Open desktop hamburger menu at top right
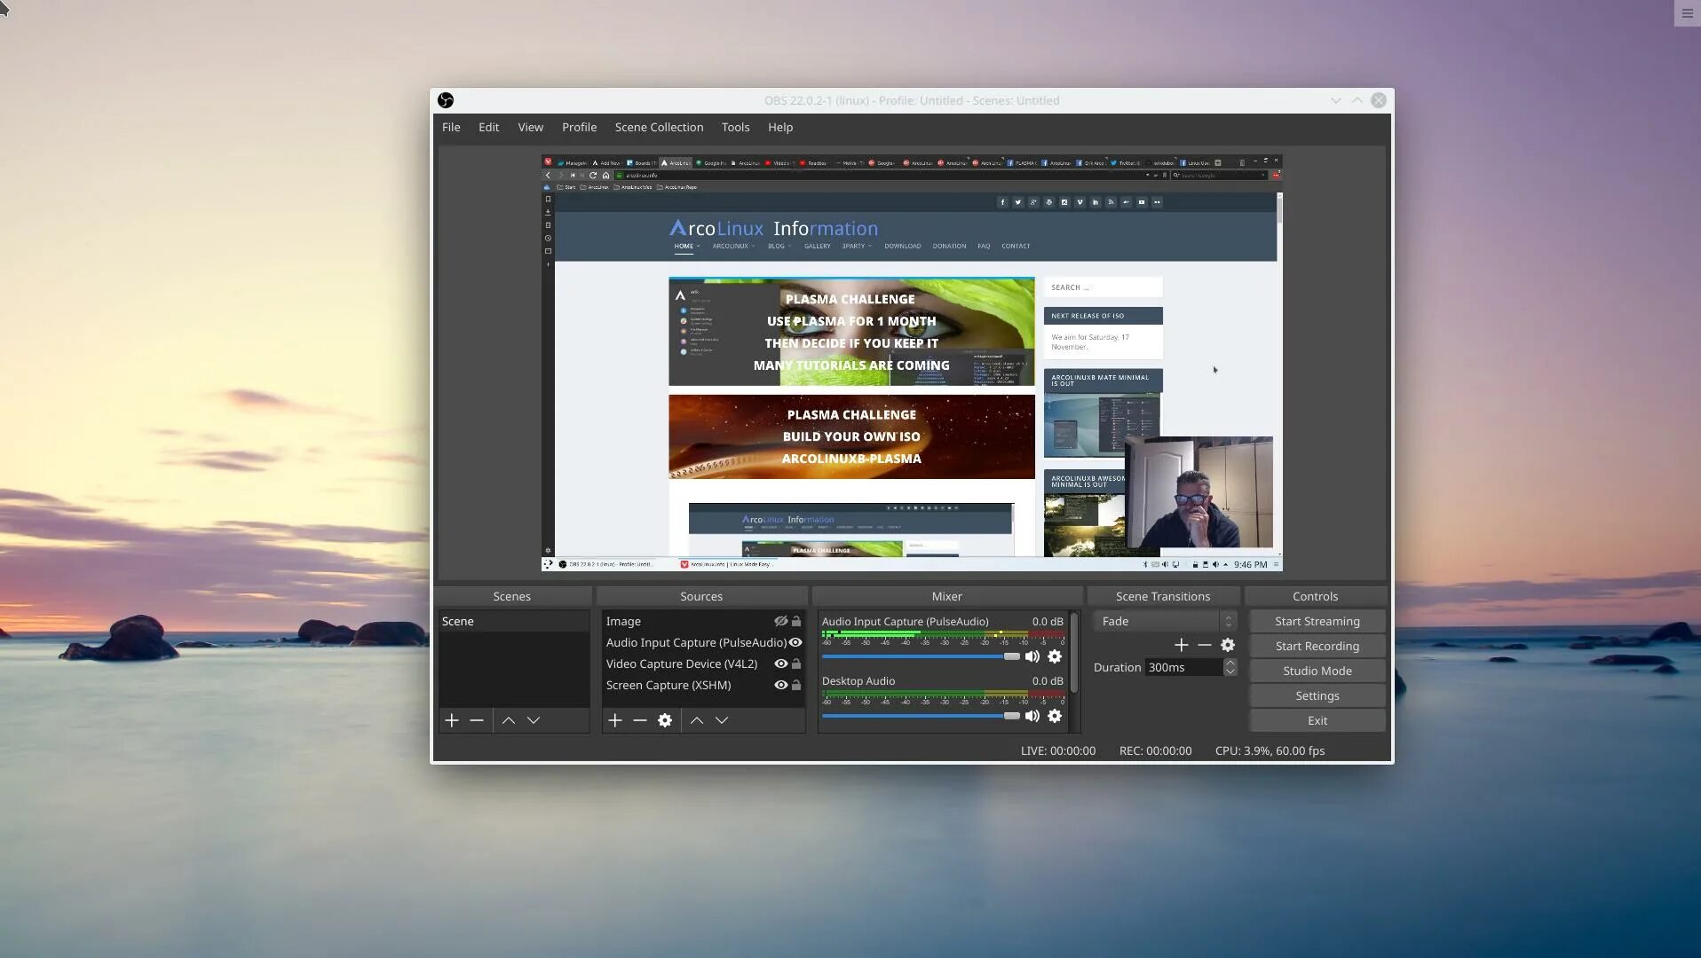Screen dimensions: 1701x958 [x=1687, y=13]
